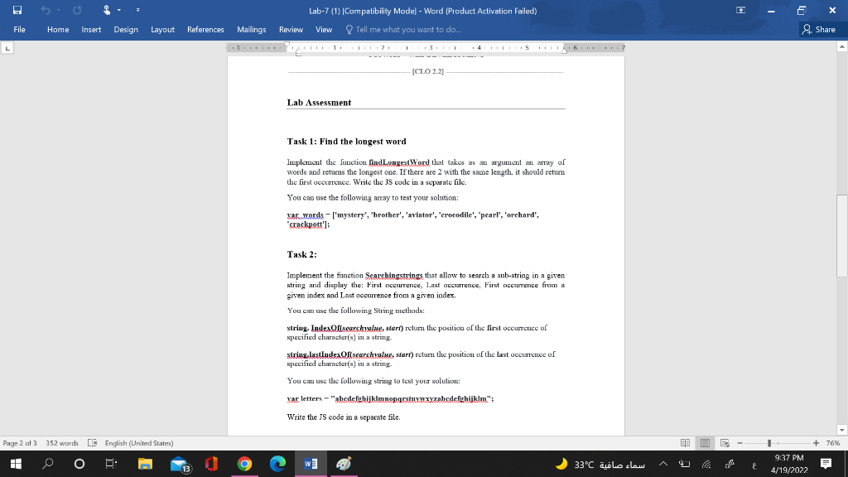Click the Repeat/Redo icon

[x=77, y=9]
